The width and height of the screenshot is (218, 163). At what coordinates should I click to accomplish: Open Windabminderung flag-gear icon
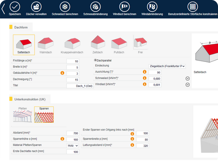point(152,7)
